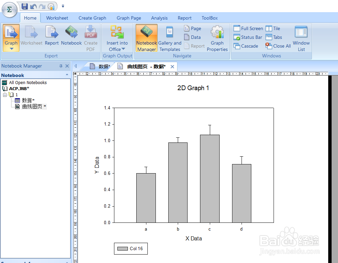Image resolution: width=338 pixels, height=263 pixels.
Task: Save the notebook with the floppy disk icon
Action: click(25, 6)
